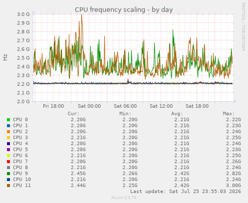Click the CPU 5 magenta legend swatch

[8, 150]
